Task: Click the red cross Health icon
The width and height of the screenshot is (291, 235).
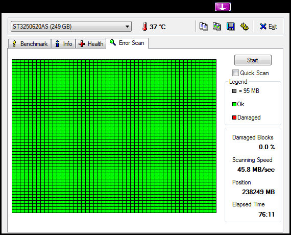Action: coord(82,44)
